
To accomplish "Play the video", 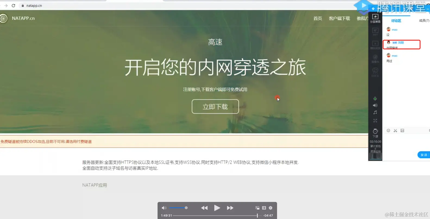I will point(217,208).
